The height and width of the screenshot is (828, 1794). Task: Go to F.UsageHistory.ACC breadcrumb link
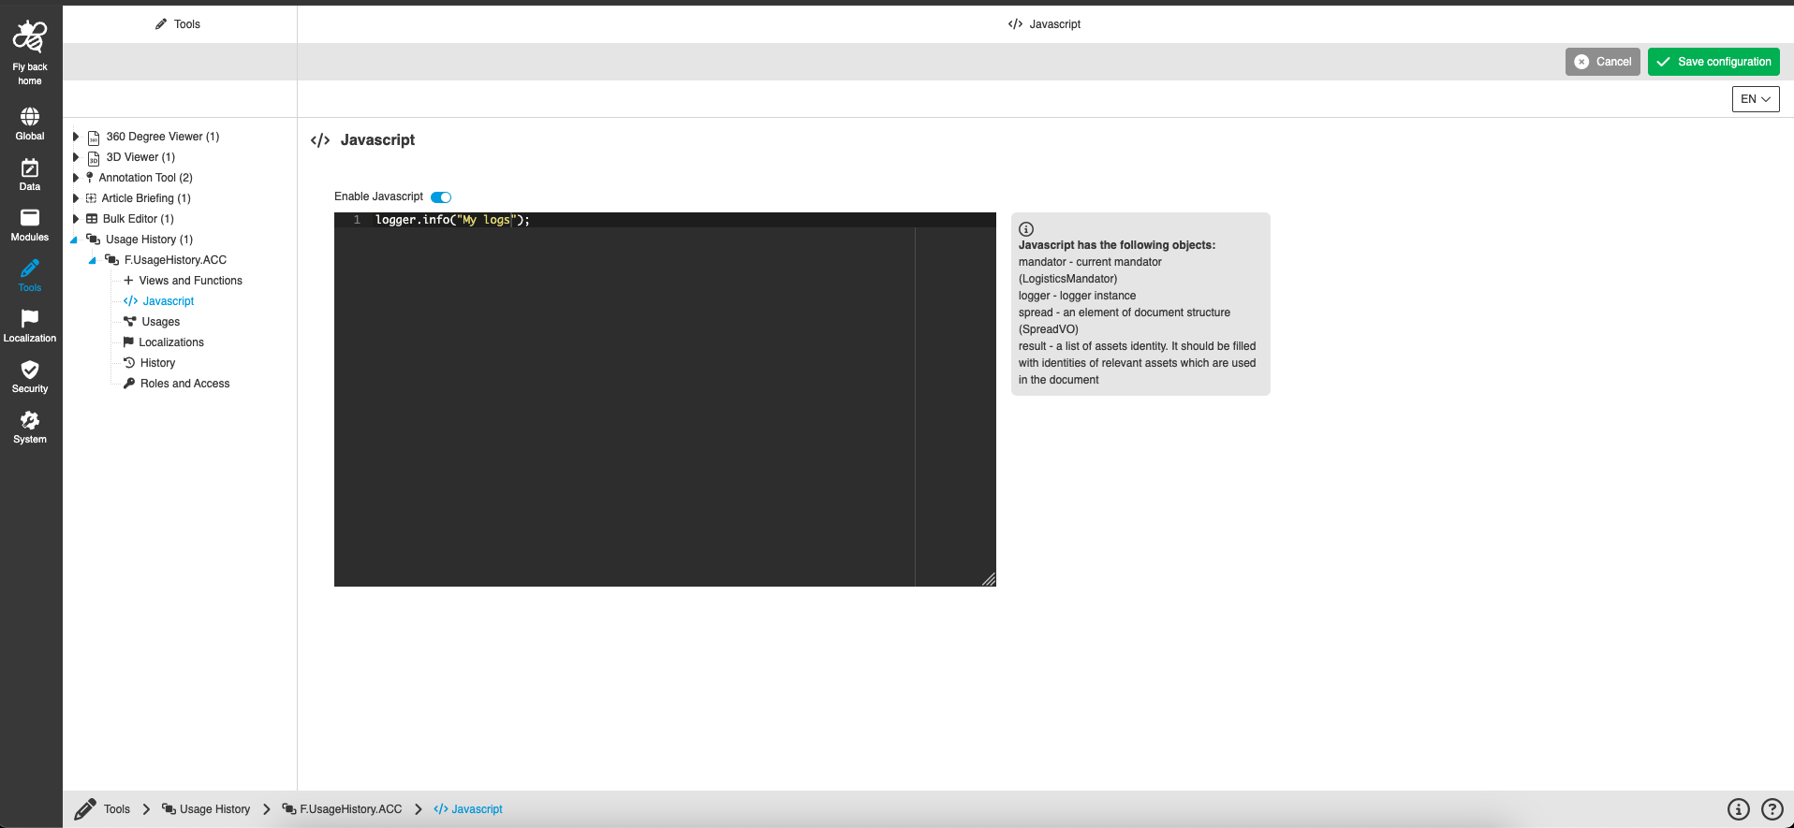coord(342,809)
